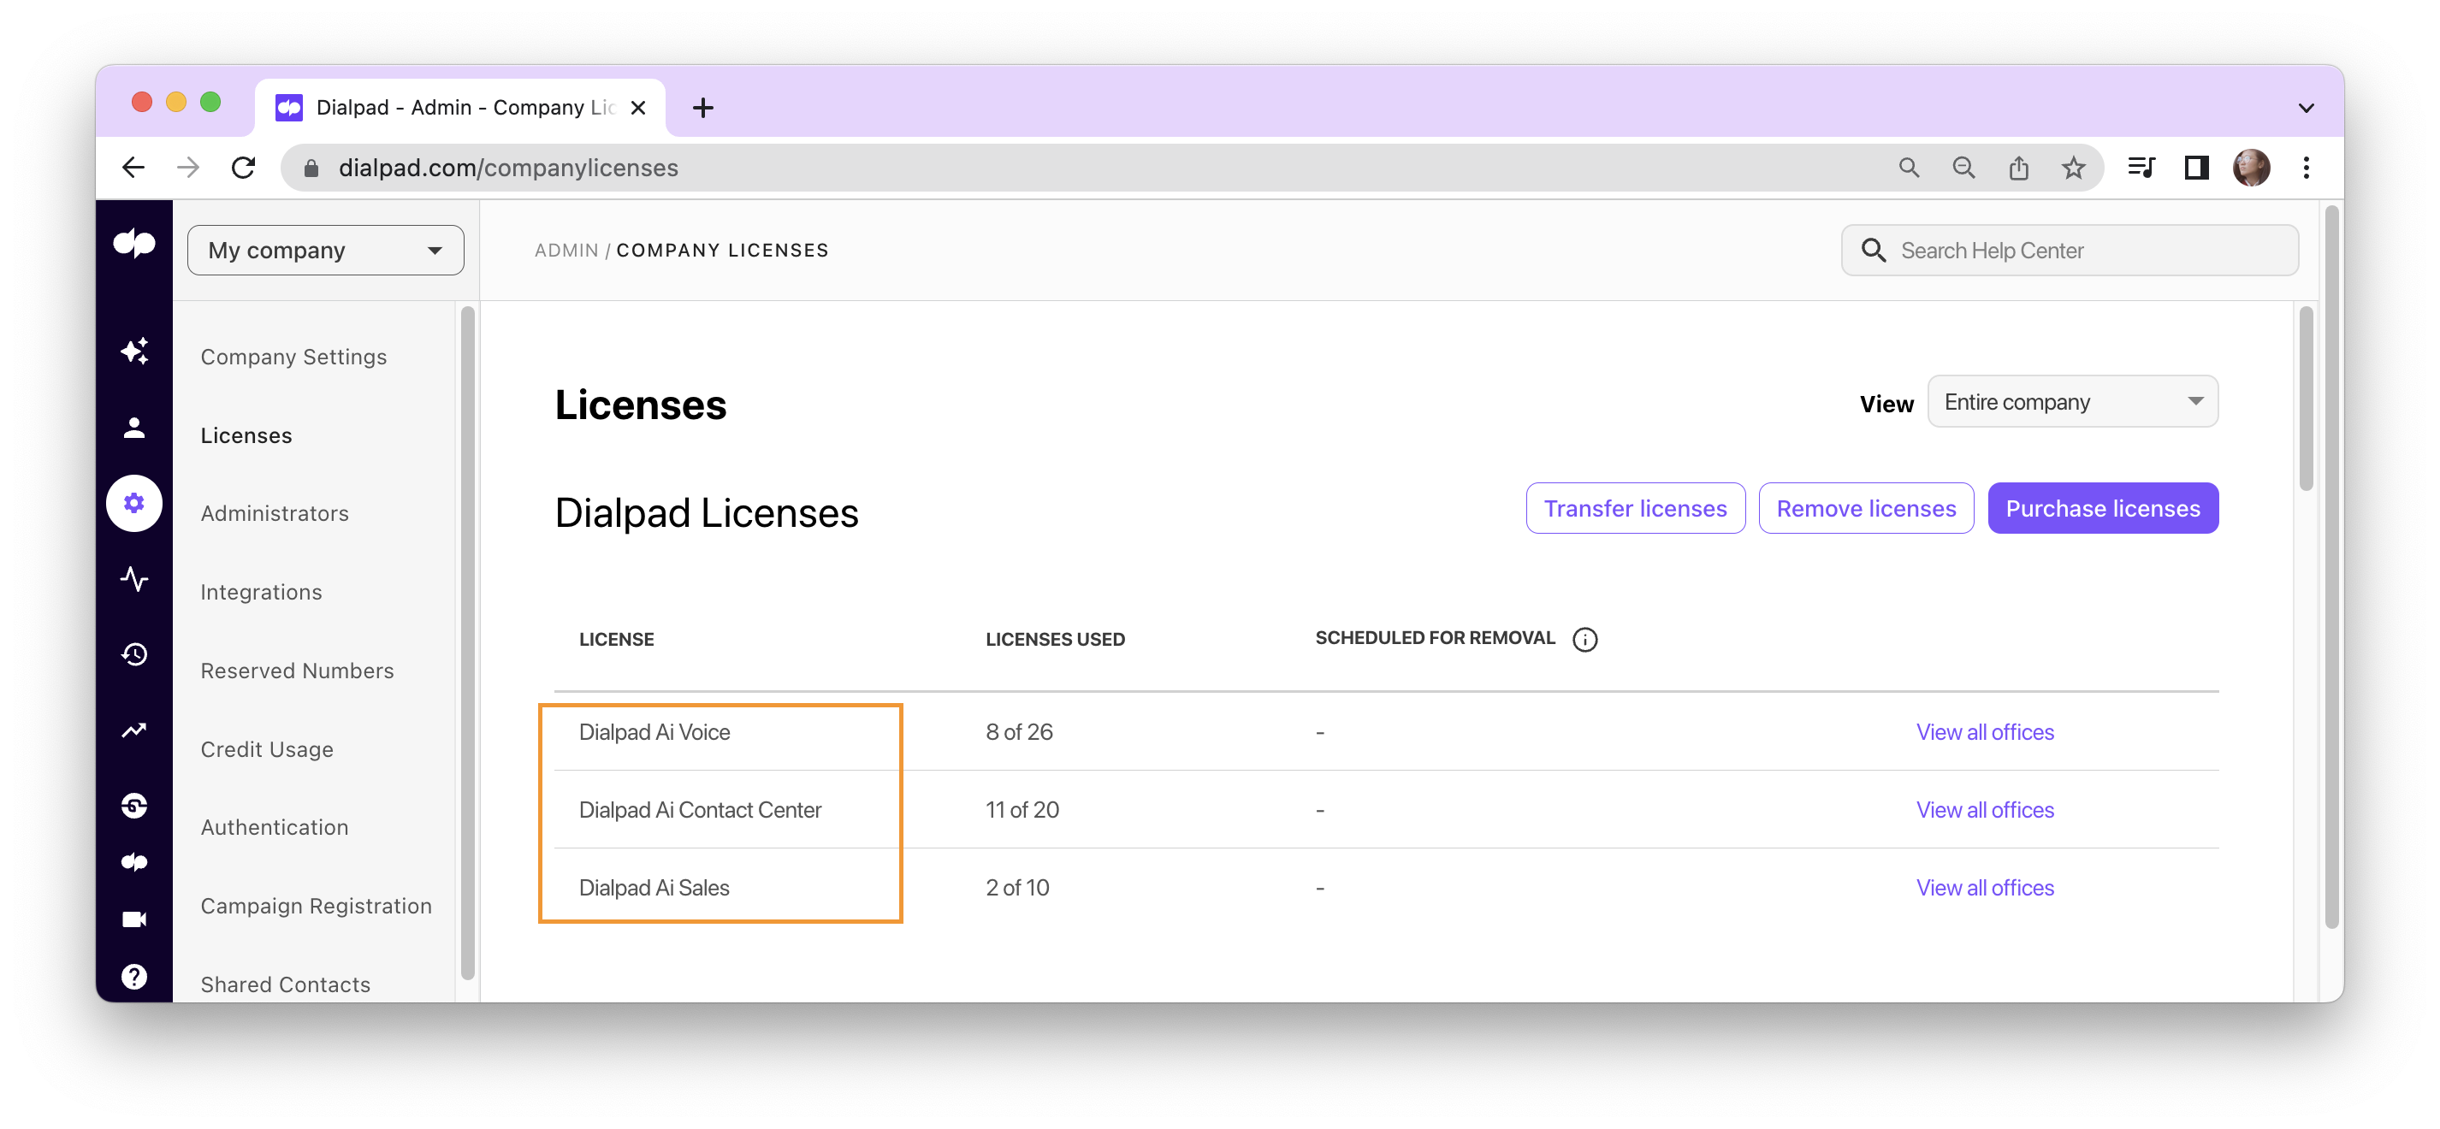Open the user profile icon in sidebar

click(133, 429)
